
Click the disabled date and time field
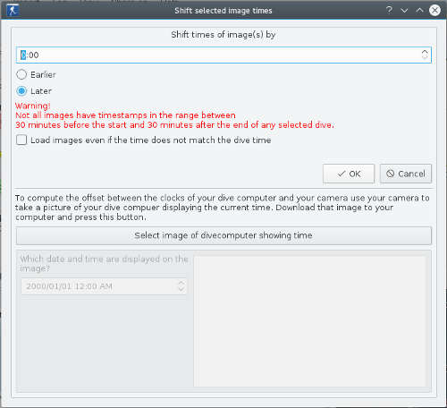pyautogui.click(x=104, y=286)
